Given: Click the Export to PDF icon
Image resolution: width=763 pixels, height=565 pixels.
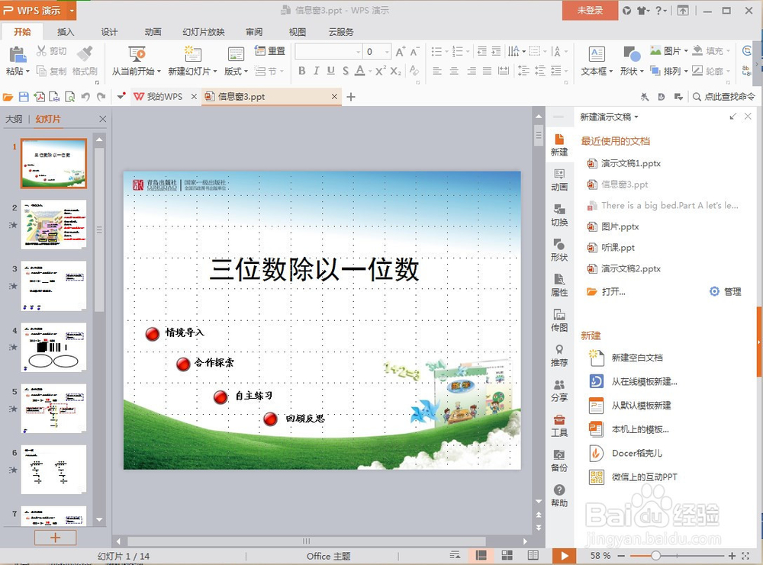Looking at the screenshot, I should pyautogui.click(x=39, y=97).
